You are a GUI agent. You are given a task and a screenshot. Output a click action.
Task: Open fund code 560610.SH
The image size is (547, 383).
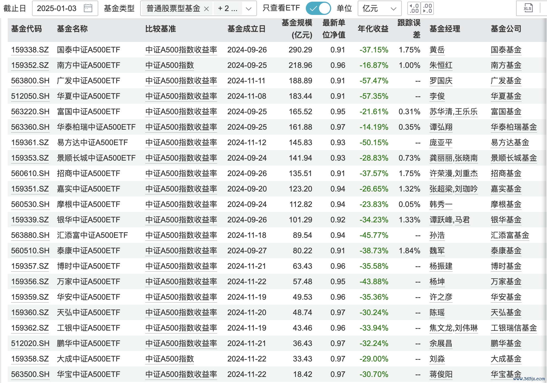click(30, 174)
